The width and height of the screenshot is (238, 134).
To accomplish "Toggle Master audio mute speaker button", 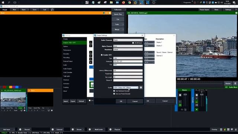I will [x=180, y=105].
